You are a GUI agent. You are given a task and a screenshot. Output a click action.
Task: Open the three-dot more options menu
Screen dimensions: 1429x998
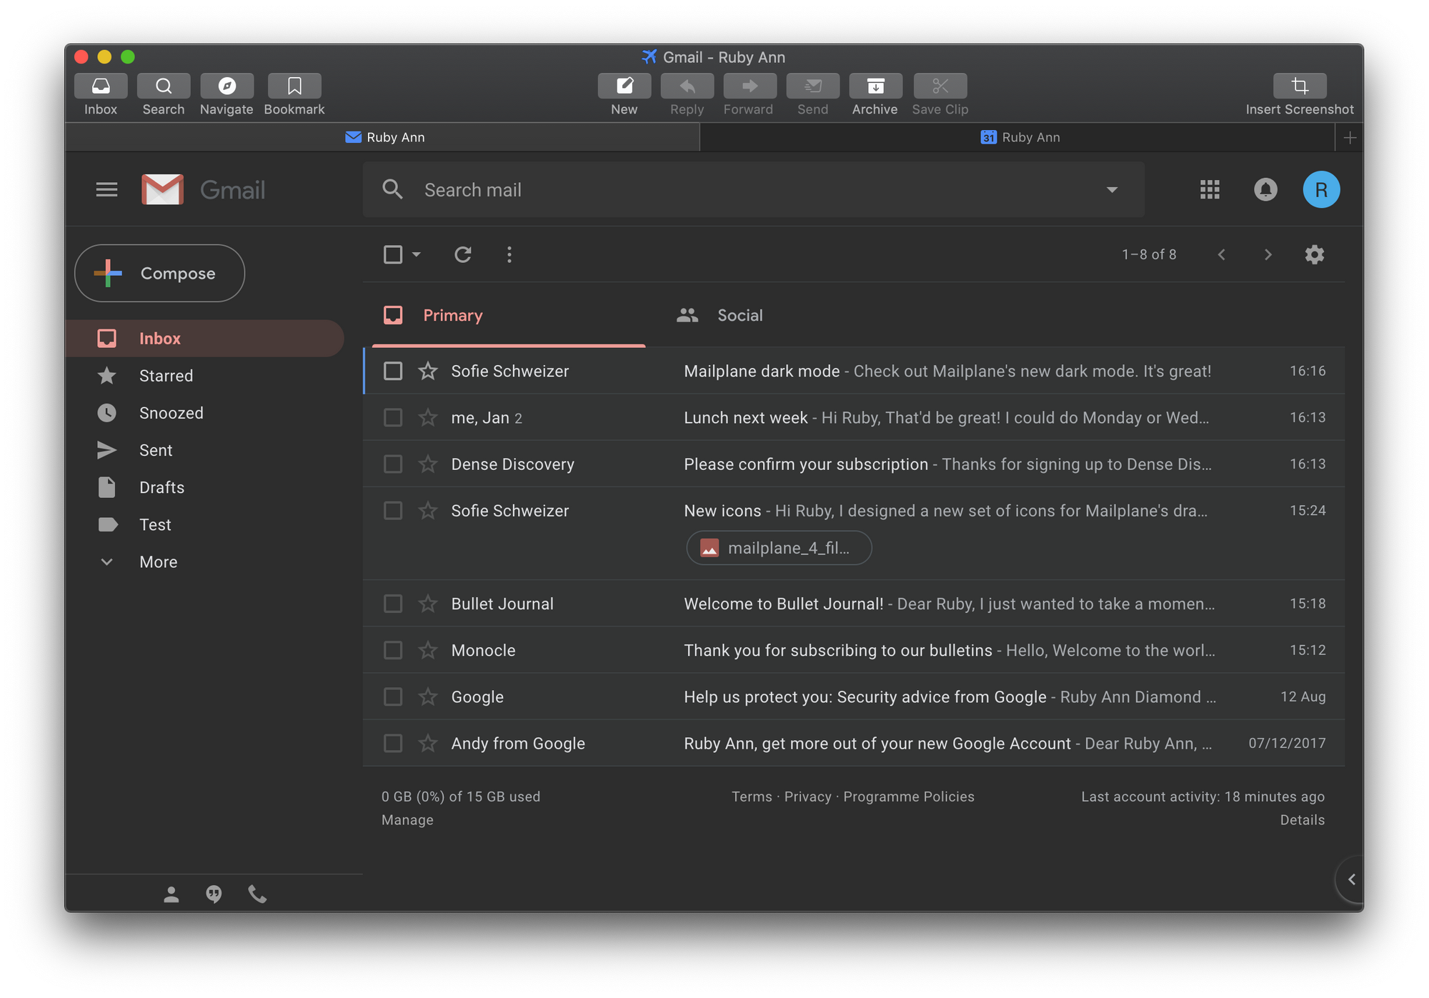[x=509, y=254]
